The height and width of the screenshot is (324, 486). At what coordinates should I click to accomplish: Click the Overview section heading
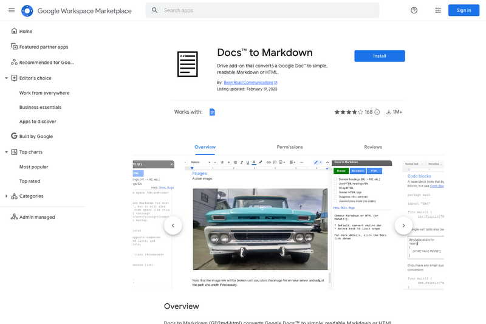click(x=181, y=306)
